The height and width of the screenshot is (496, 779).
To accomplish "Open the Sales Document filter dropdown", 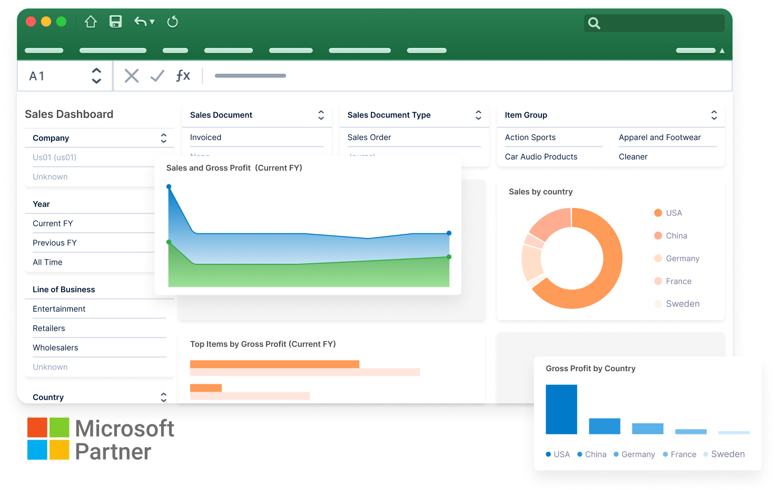I will pos(321,115).
